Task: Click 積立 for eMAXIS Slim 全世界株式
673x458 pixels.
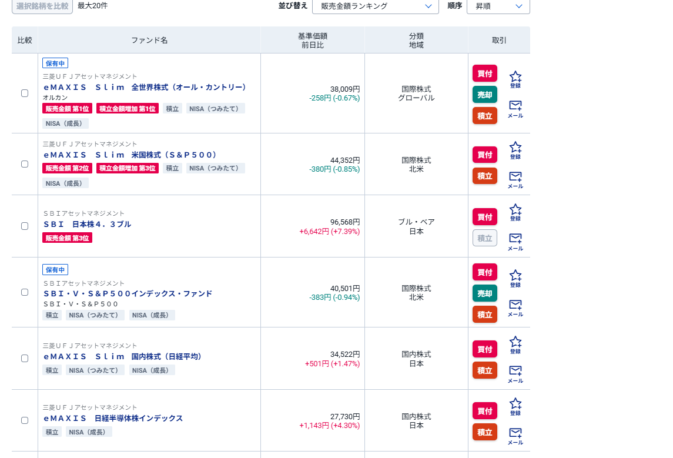Action: [x=484, y=116]
